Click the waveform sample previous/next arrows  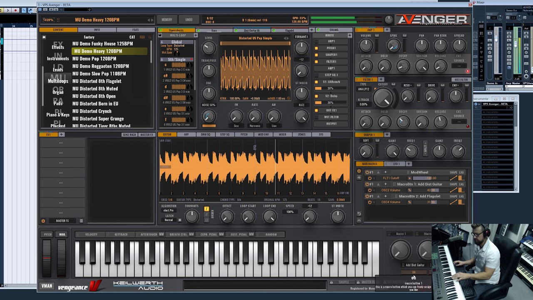[286, 38]
